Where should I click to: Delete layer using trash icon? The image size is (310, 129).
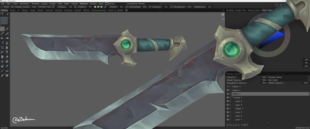click(247, 125)
